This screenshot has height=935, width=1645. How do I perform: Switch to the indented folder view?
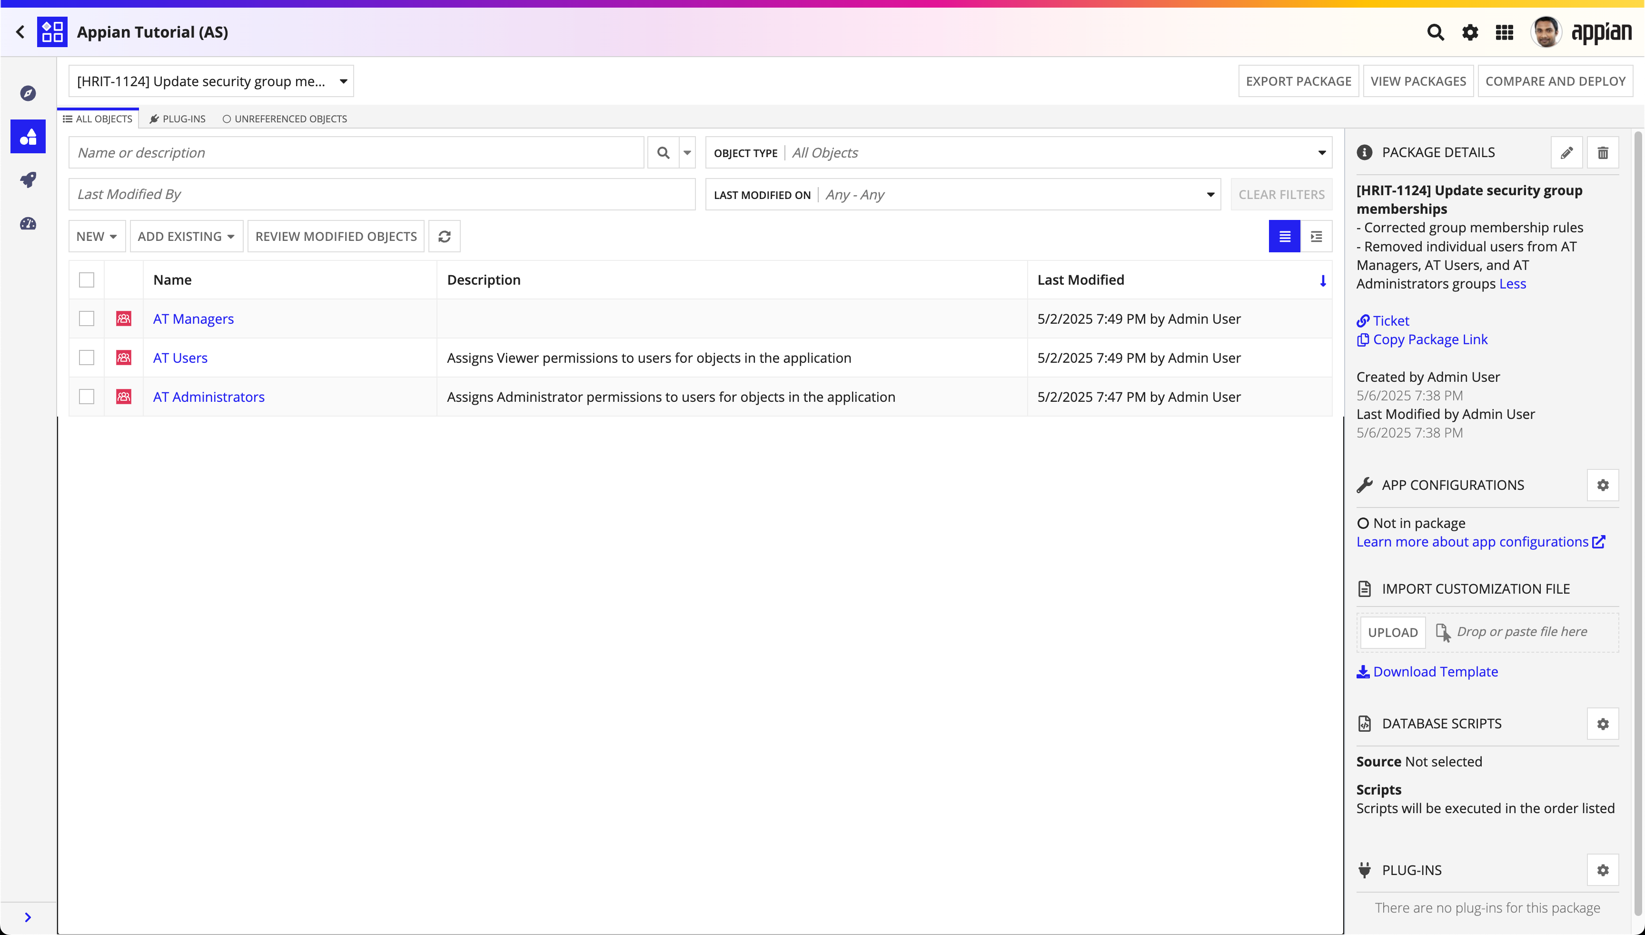pyautogui.click(x=1316, y=236)
